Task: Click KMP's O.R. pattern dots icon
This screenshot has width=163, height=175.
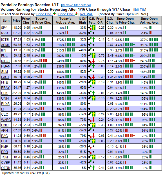Action: 91,147
